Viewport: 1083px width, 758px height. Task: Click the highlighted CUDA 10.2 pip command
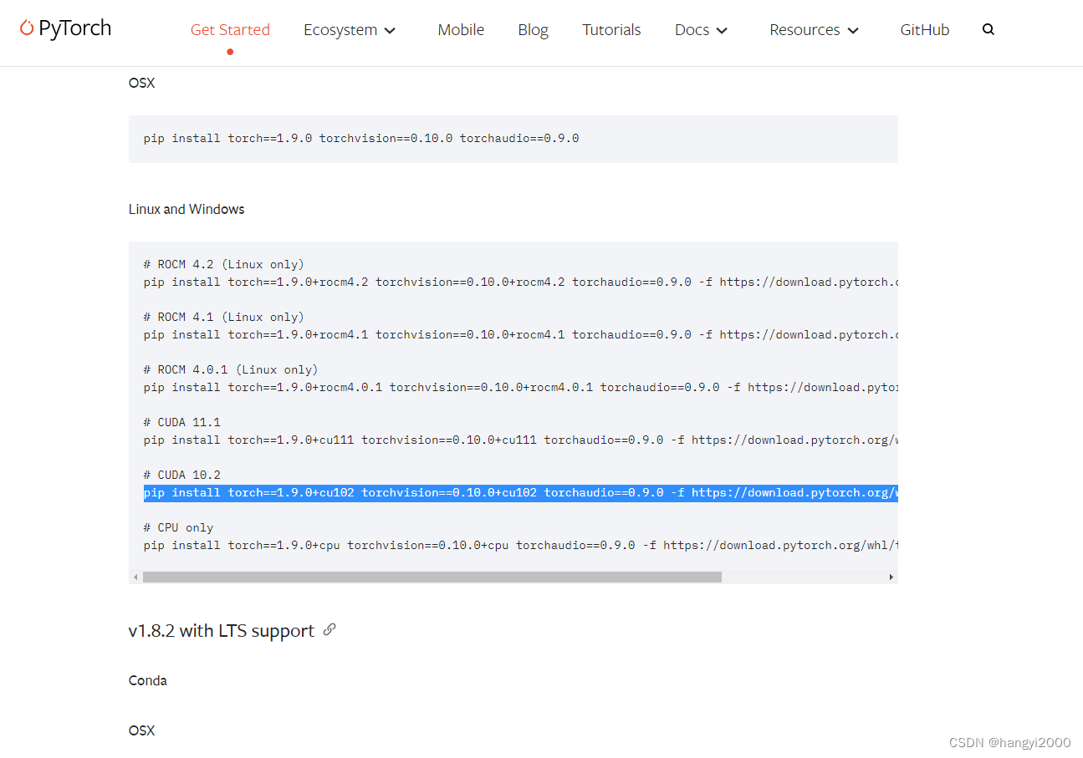coord(520,492)
